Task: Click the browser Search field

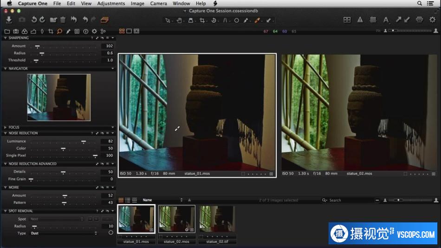Action: (x=349, y=200)
